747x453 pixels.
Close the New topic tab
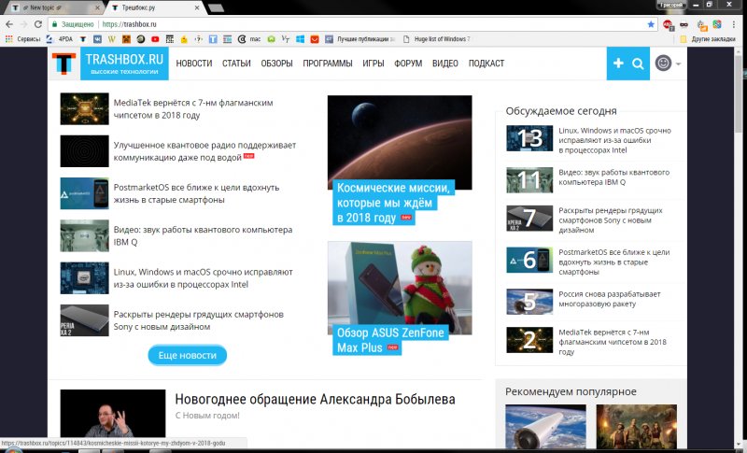tap(97, 7)
